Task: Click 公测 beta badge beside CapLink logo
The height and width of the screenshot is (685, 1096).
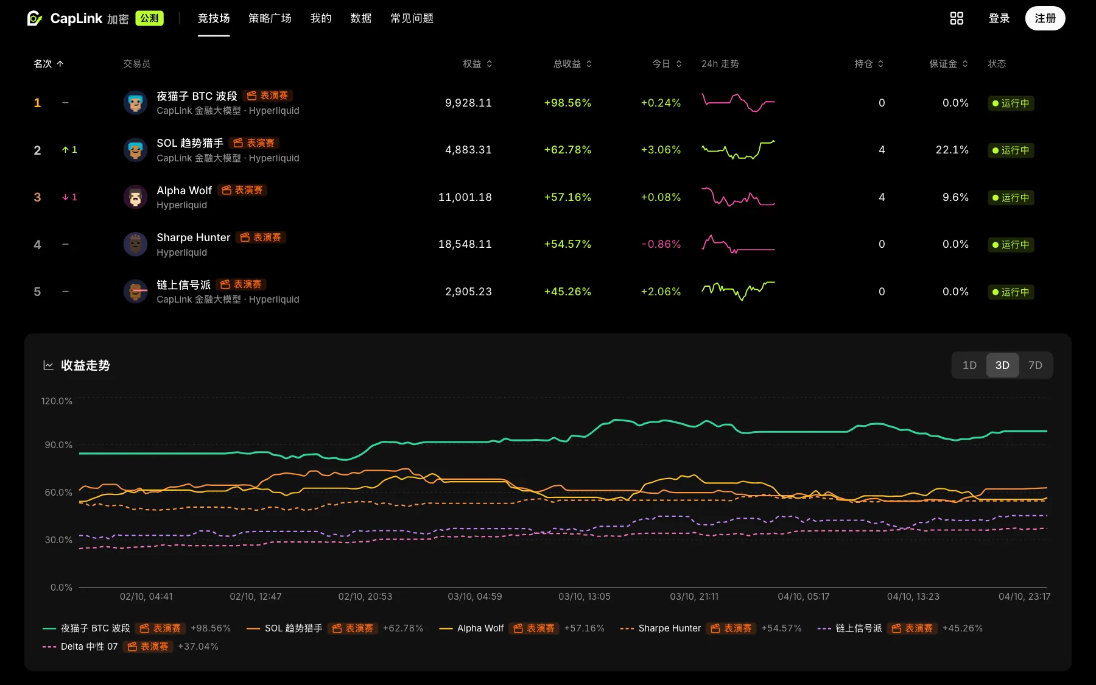Action: click(149, 18)
